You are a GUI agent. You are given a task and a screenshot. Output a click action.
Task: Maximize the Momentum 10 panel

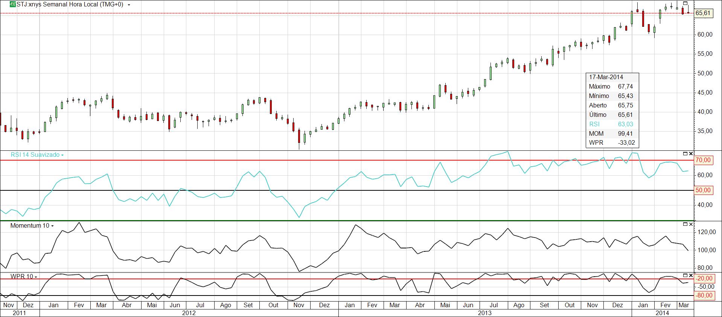(x=685, y=225)
